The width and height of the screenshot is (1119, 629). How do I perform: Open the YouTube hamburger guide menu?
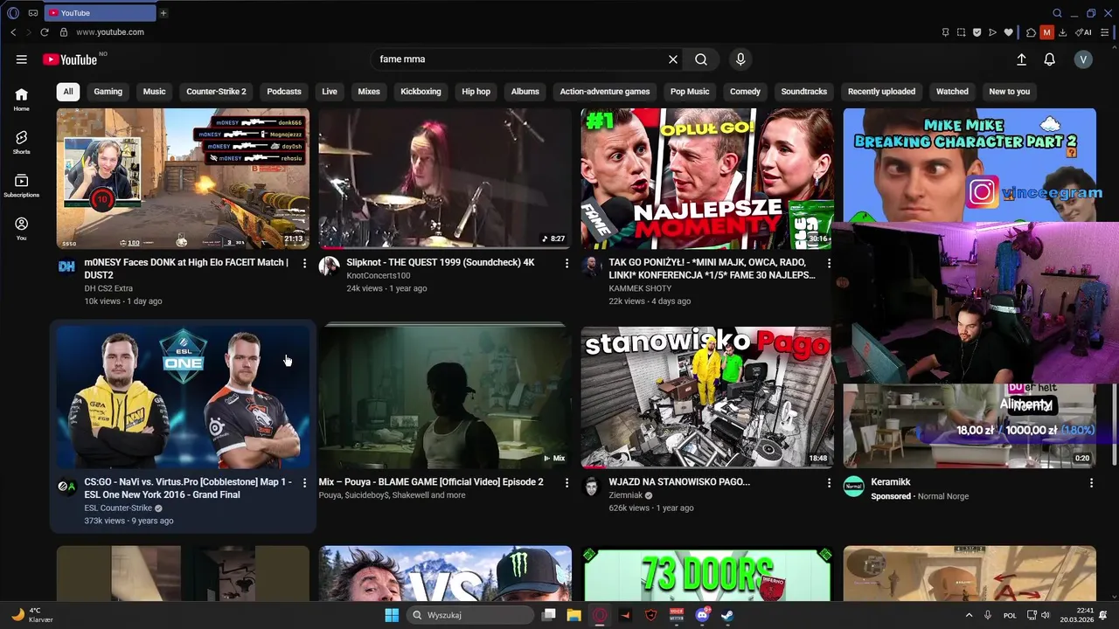pyautogui.click(x=21, y=59)
